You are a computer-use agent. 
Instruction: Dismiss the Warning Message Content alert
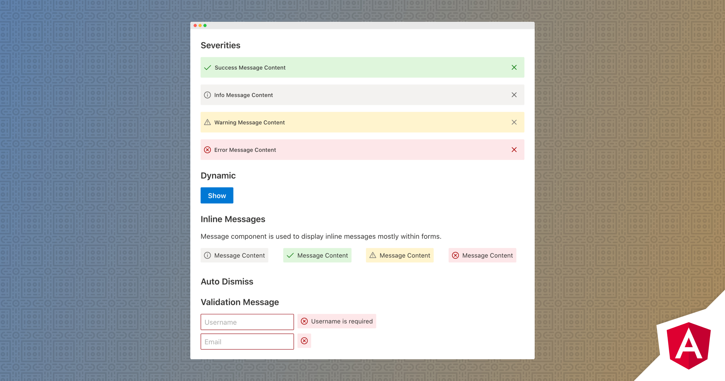point(514,122)
